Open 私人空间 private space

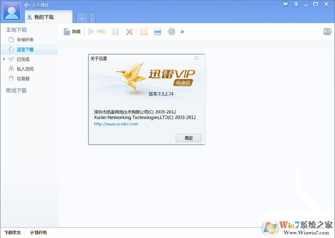25,69
